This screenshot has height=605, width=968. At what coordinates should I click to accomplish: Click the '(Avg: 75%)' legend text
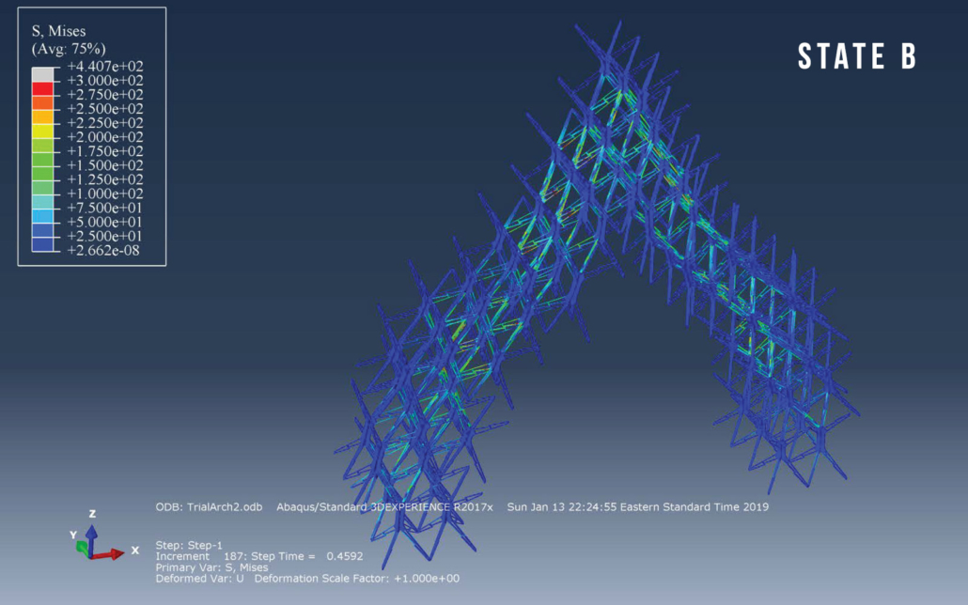click(68, 48)
